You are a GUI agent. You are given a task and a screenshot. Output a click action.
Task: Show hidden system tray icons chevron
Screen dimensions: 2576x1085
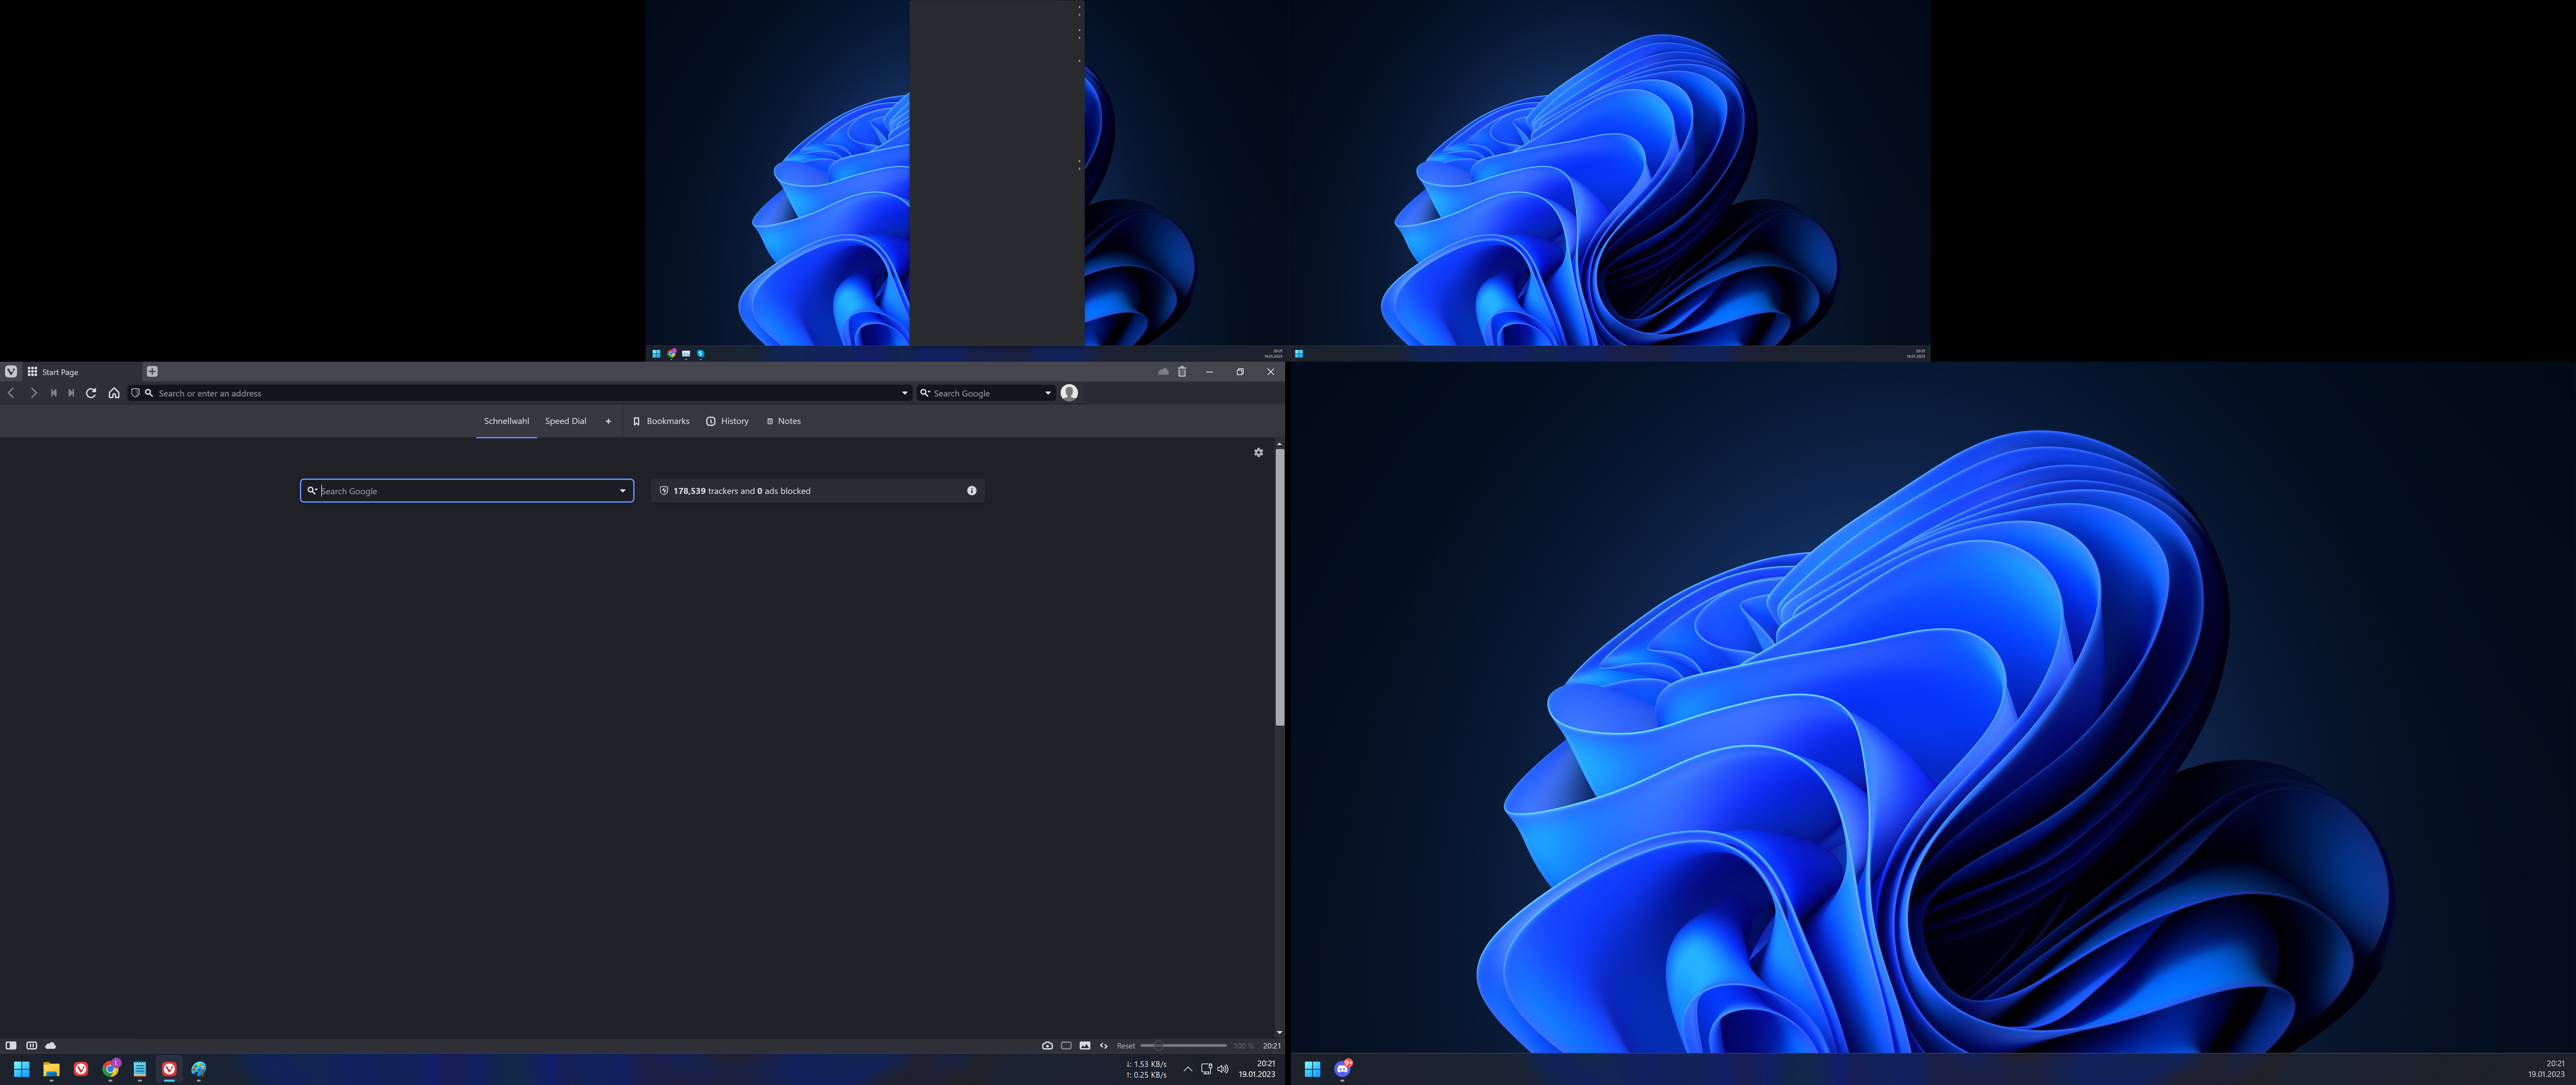[x=1188, y=1069]
